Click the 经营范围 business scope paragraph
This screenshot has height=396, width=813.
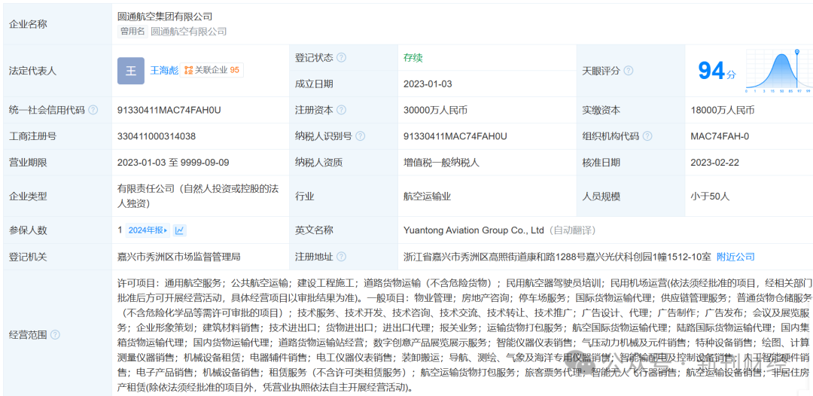coord(464,335)
